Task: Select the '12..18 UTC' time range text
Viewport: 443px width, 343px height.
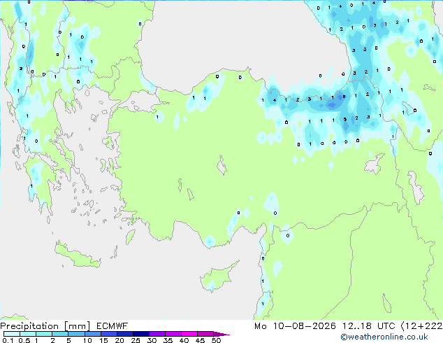Action: [x=368, y=326]
